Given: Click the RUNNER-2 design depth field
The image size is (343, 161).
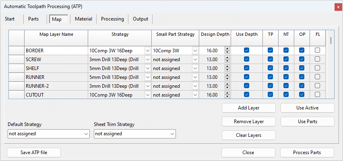Looking at the screenshot, I should (x=212, y=86).
